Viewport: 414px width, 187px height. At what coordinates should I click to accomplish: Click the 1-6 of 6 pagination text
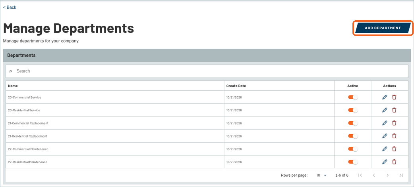(x=342, y=175)
